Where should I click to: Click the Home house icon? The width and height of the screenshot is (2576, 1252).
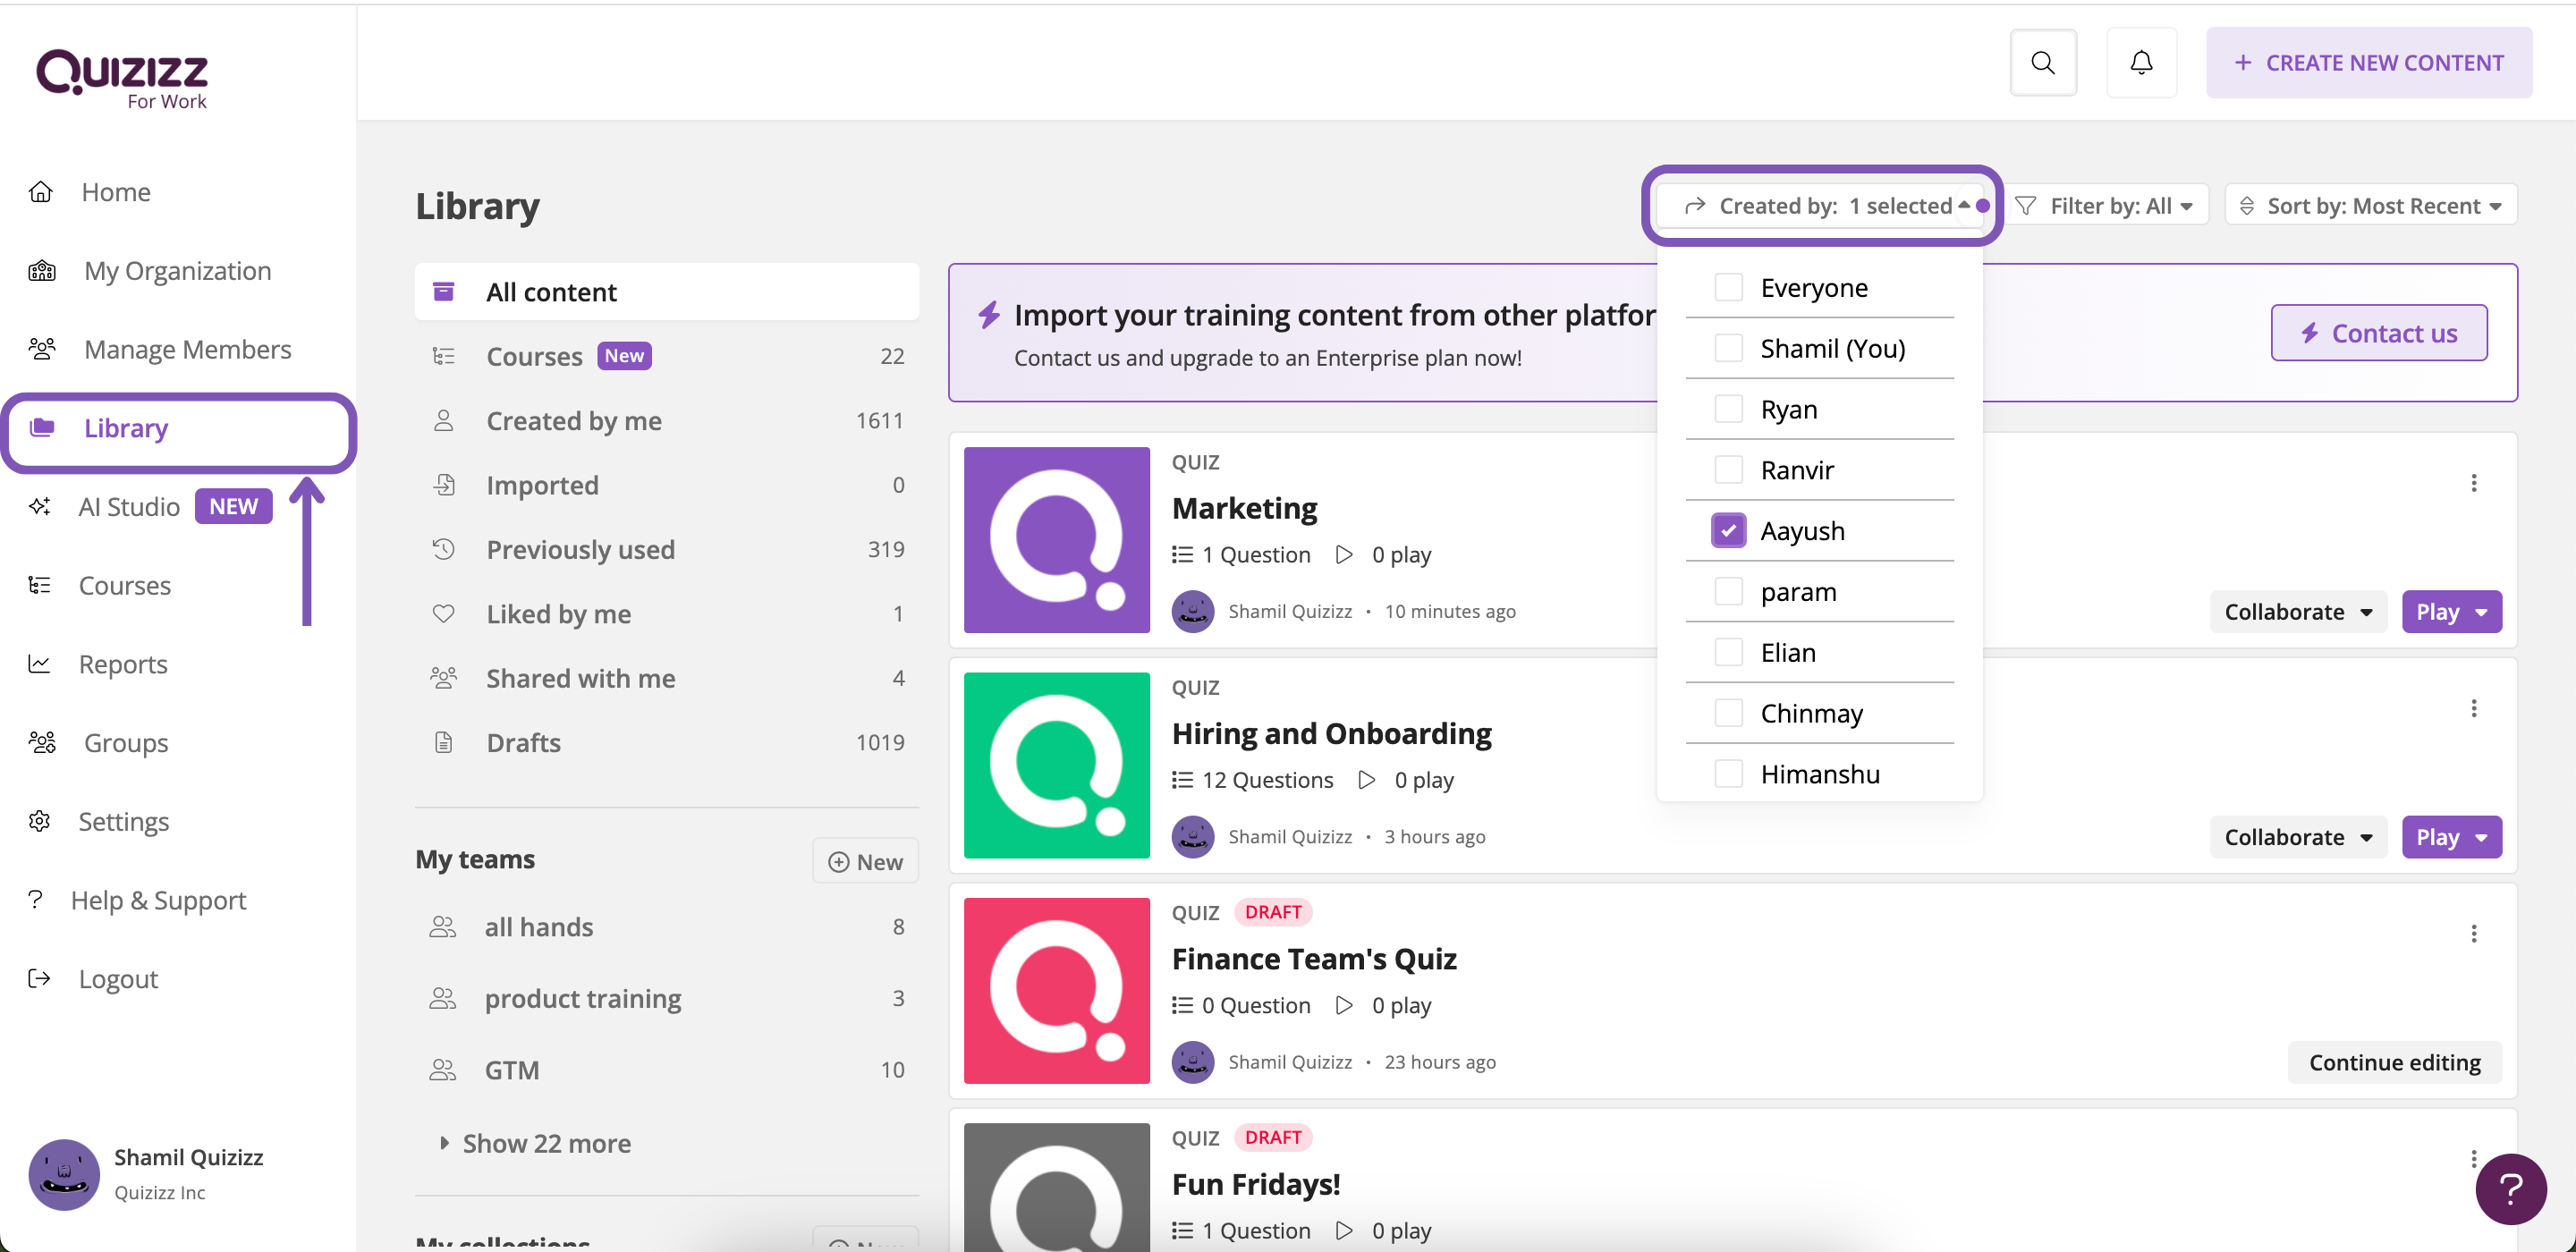click(40, 191)
